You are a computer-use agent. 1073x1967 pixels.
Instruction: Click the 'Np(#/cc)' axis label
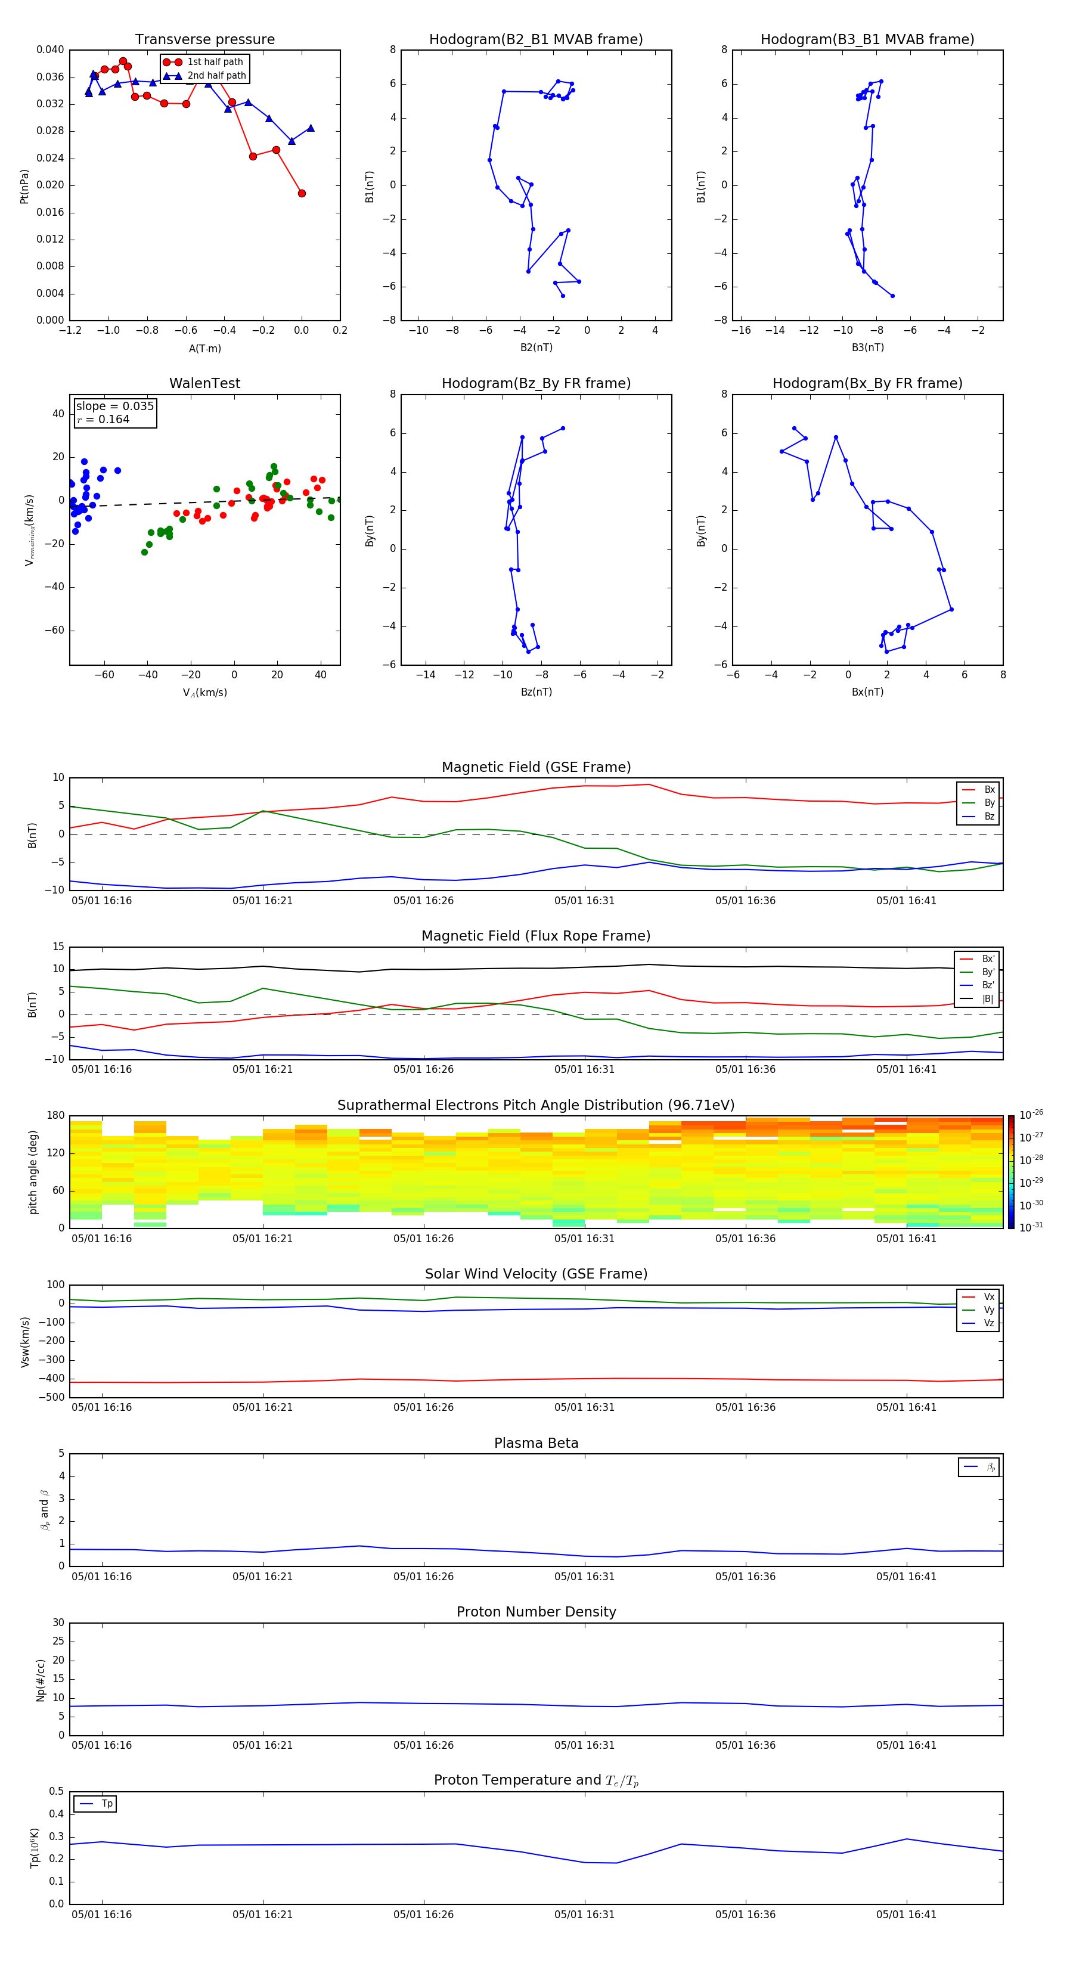pos(41,1680)
